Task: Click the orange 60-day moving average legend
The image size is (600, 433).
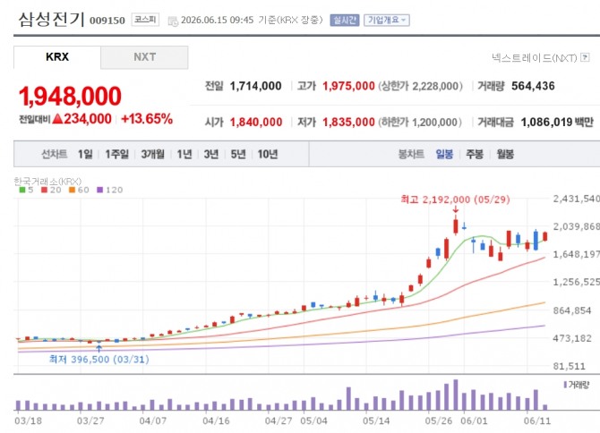Action: (79, 190)
